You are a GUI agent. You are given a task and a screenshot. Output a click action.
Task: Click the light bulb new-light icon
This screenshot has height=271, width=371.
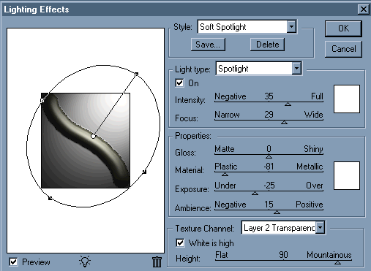point(85,262)
